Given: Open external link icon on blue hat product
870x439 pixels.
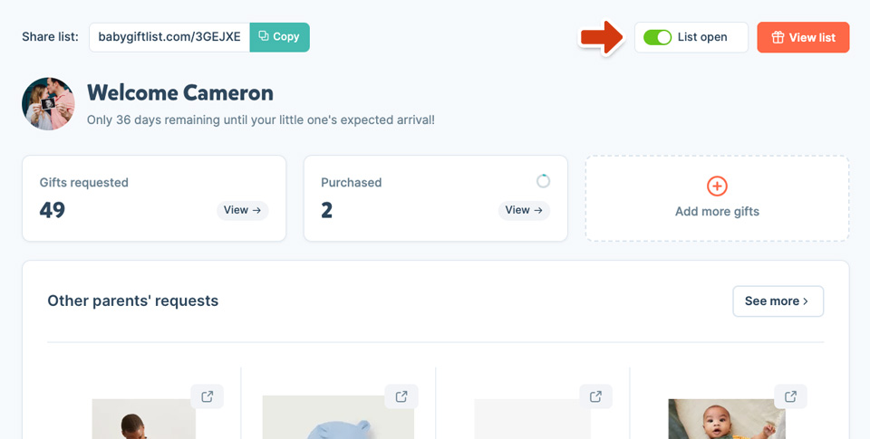Looking at the screenshot, I should (x=401, y=396).
